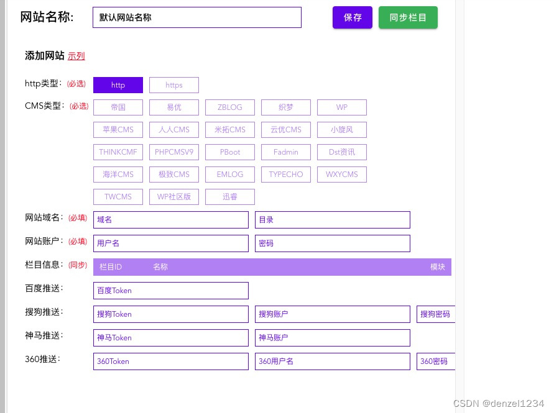Focus the 神马账户 input field

(333, 338)
